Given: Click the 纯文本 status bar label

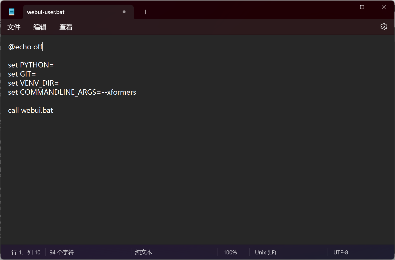Looking at the screenshot, I should [x=143, y=252].
